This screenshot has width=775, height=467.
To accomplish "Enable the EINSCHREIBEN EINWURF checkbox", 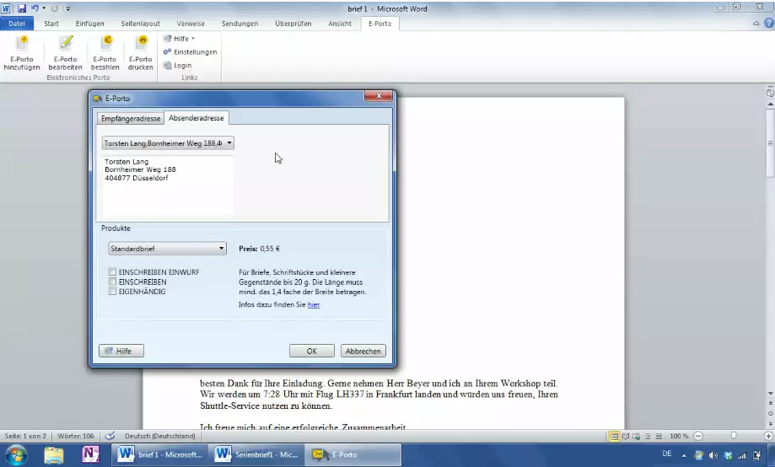I will click(112, 272).
